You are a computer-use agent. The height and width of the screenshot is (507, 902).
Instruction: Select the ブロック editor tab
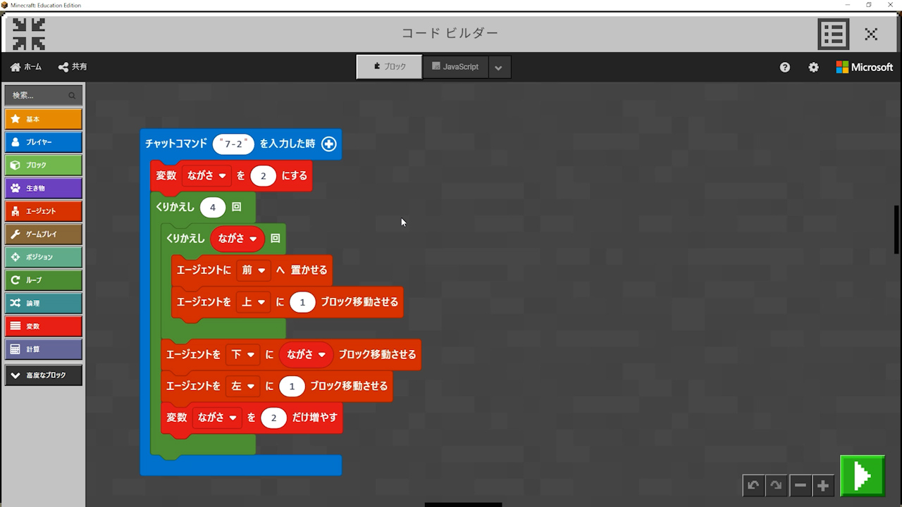389,67
